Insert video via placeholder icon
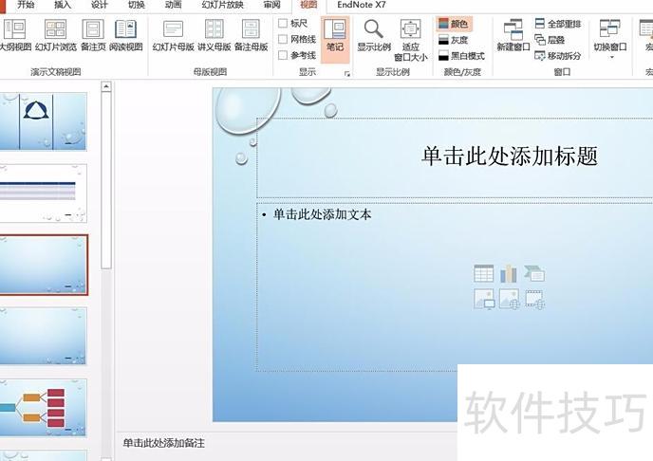Screen dimensions: 653x461 pos(534,299)
